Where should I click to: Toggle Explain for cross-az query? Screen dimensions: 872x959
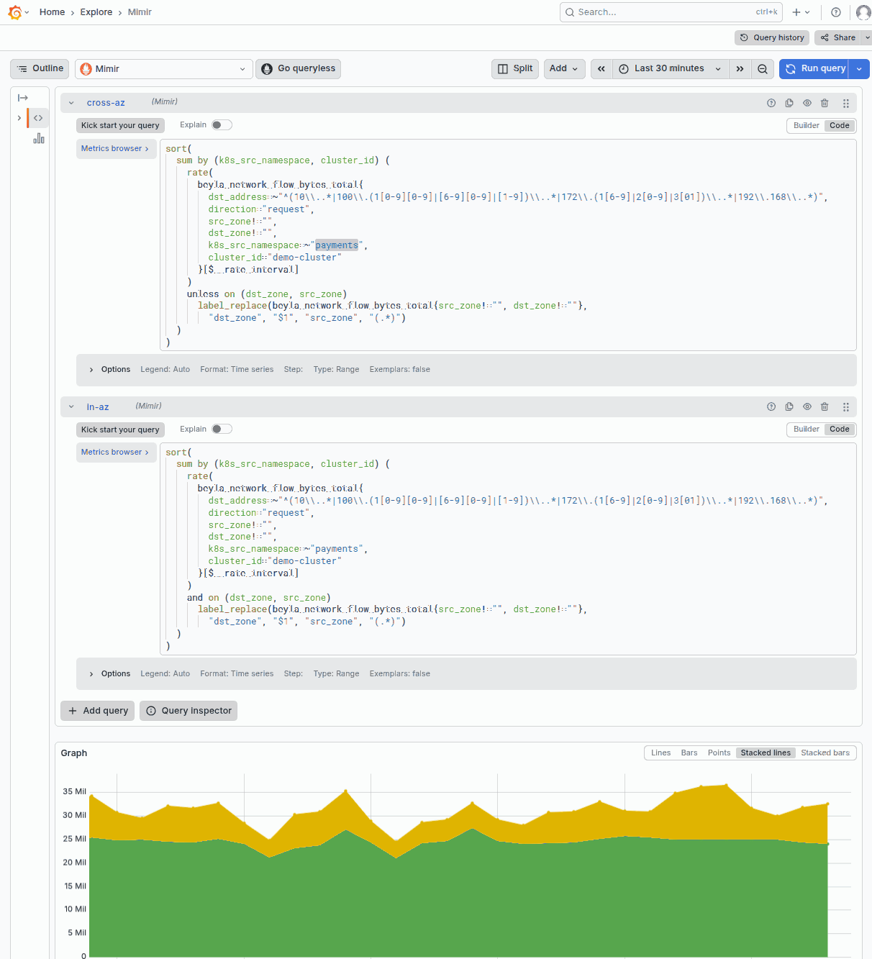click(x=222, y=125)
